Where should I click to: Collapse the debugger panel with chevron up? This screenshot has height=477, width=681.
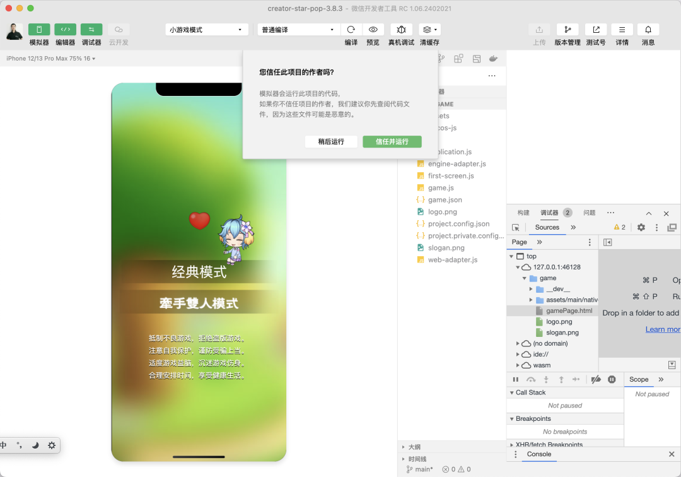648,213
